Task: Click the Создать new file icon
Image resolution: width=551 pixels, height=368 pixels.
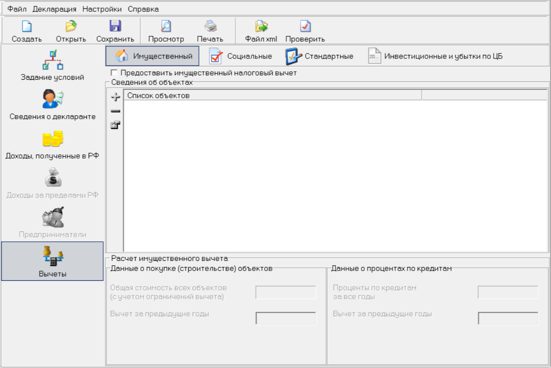Action: [x=27, y=27]
